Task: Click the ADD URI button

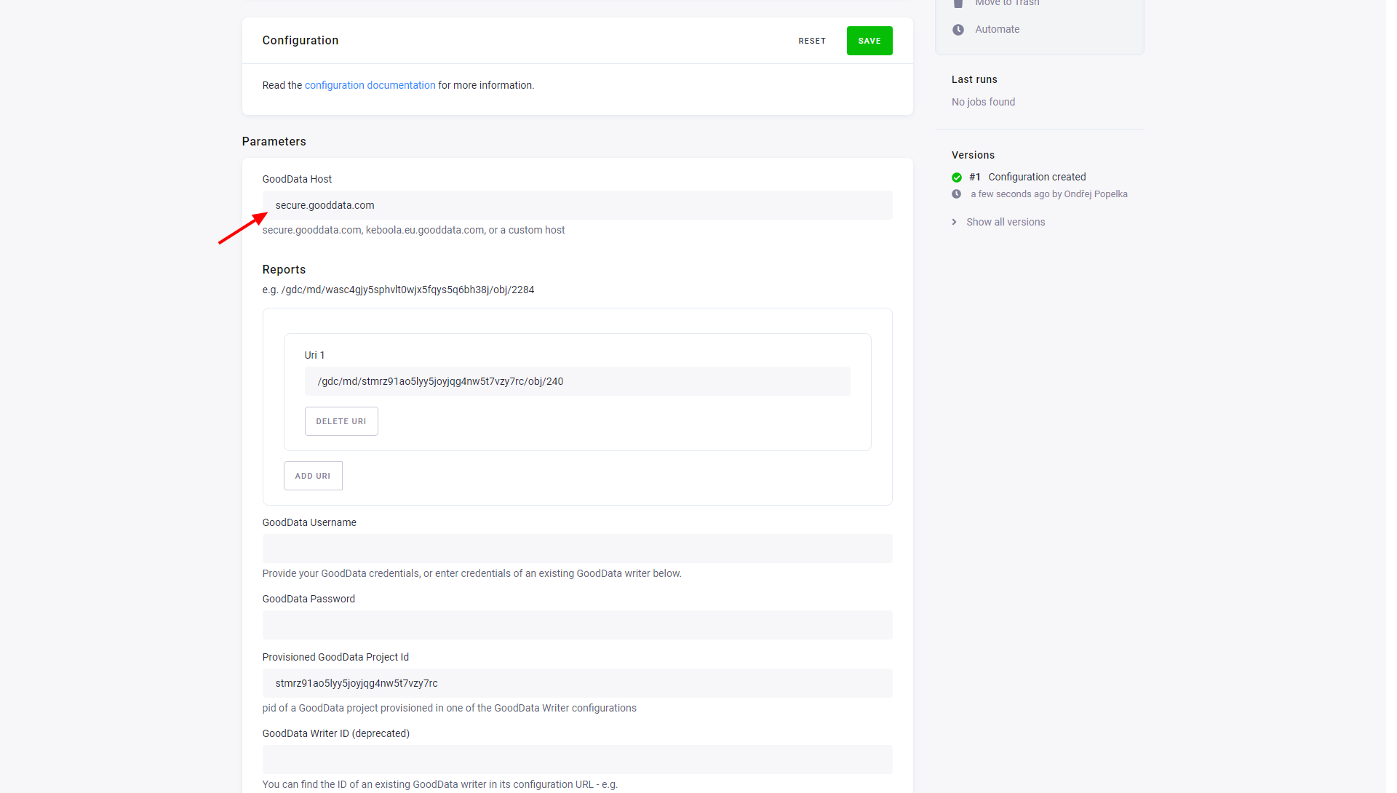Action: [313, 476]
